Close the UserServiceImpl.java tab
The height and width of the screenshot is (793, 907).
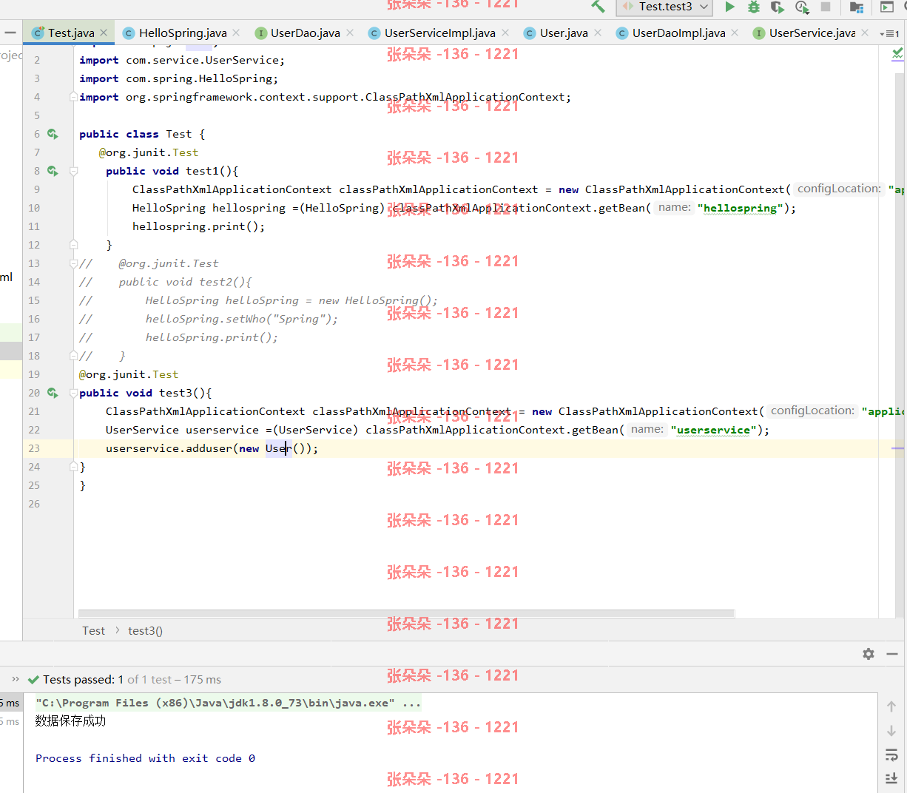(505, 33)
